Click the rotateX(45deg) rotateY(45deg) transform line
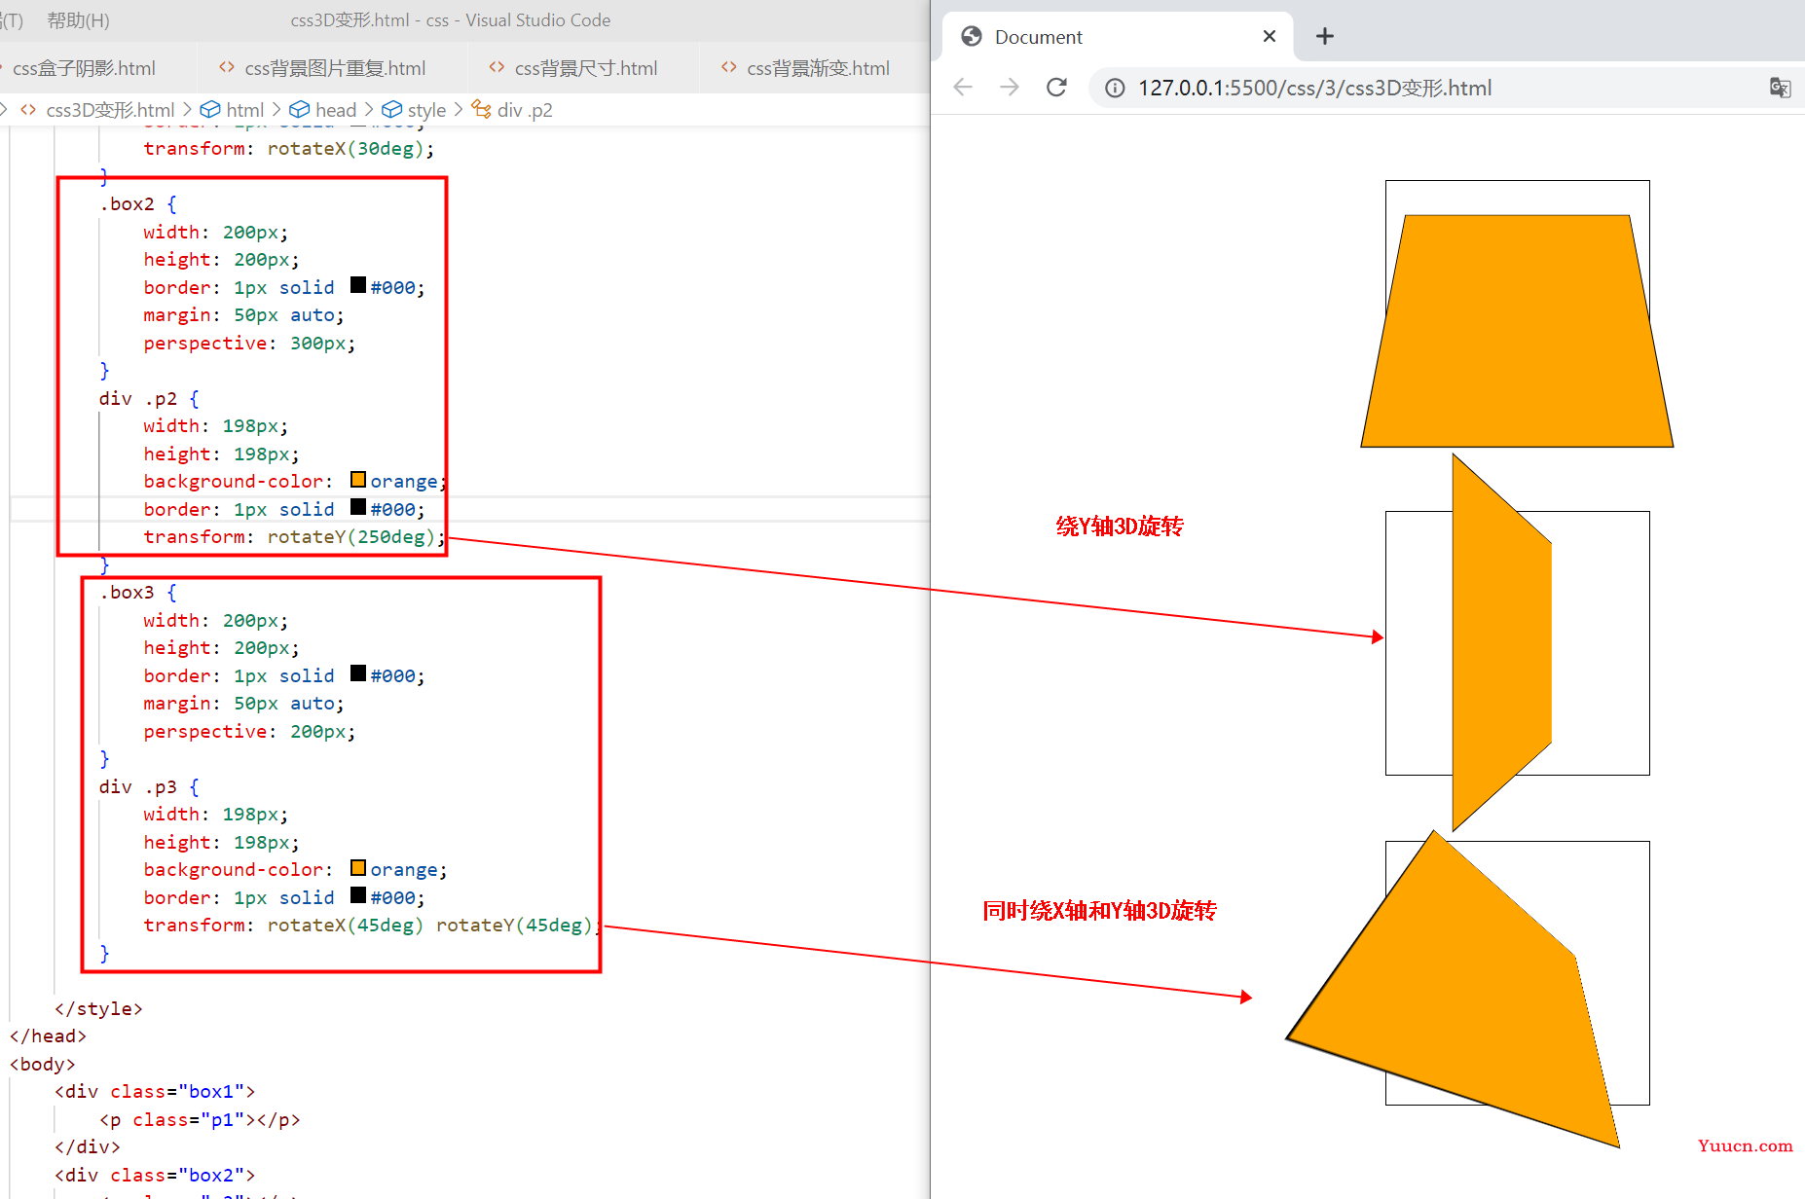Viewport: 1805px width, 1199px height. coord(373,926)
